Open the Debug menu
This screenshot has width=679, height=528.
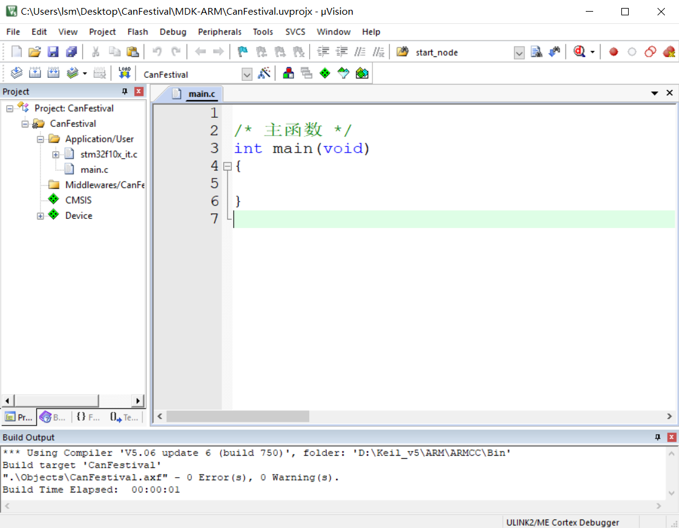tap(173, 32)
